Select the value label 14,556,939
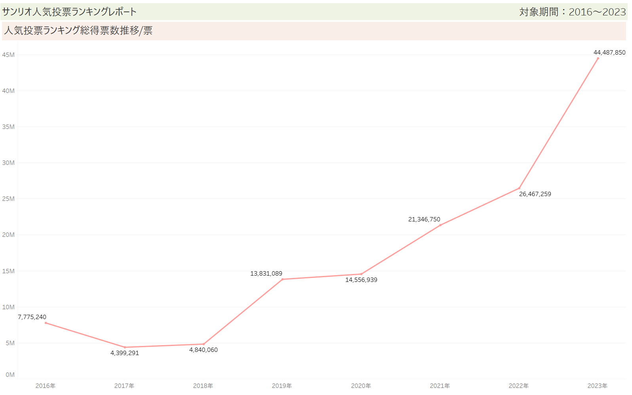Screen dimensions: 632x395 pos(361,280)
